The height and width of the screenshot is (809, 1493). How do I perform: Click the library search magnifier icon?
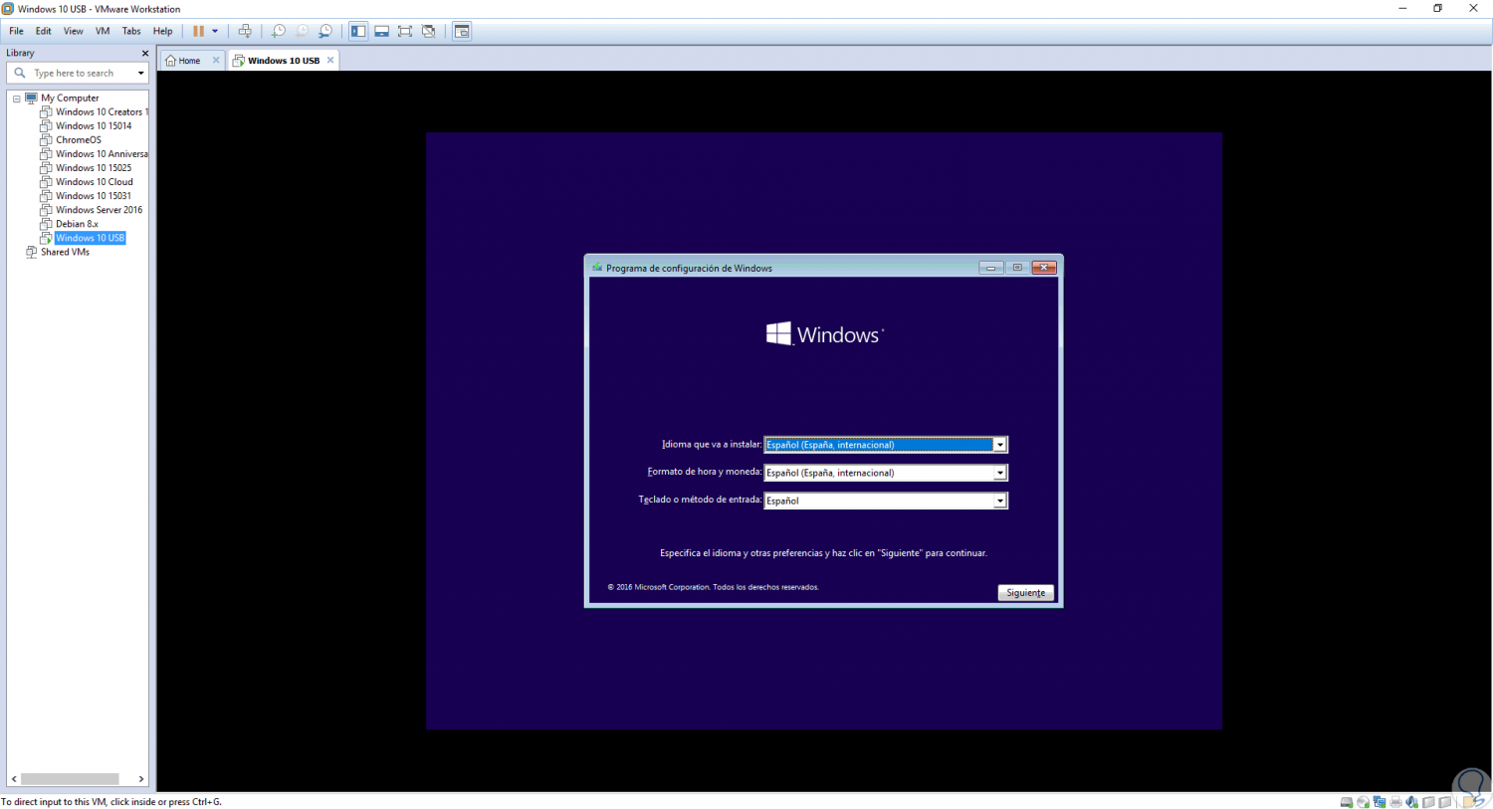[x=20, y=73]
